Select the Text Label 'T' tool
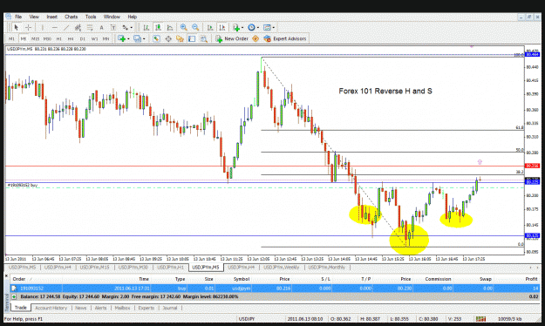This screenshot has height=326, width=545. [113, 27]
